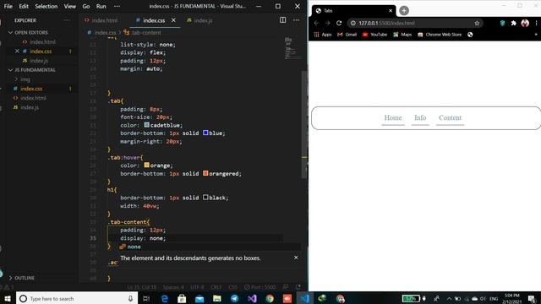
Task: Click the Info tab link in browser page
Action: click(x=420, y=118)
